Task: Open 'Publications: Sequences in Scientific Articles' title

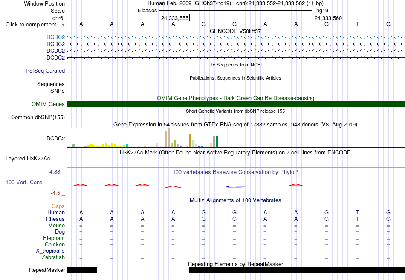Action: [235, 78]
